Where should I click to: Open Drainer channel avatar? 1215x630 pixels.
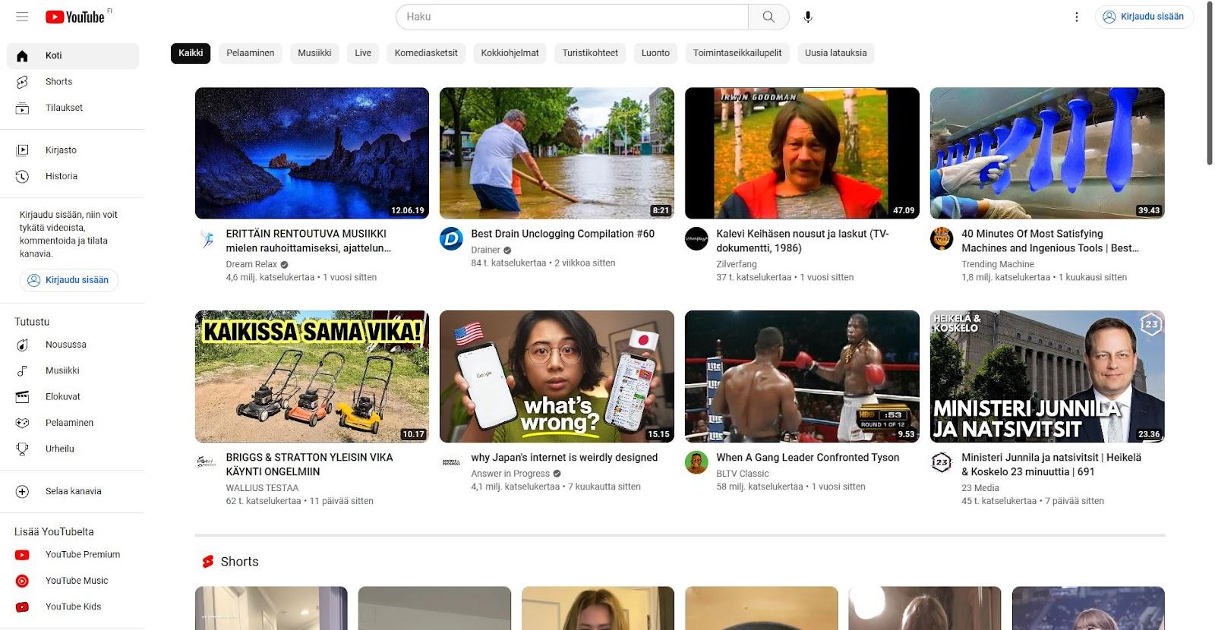tap(451, 239)
